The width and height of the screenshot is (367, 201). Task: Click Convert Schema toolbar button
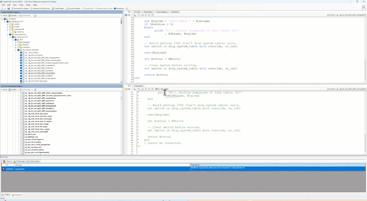tap(74, 8)
